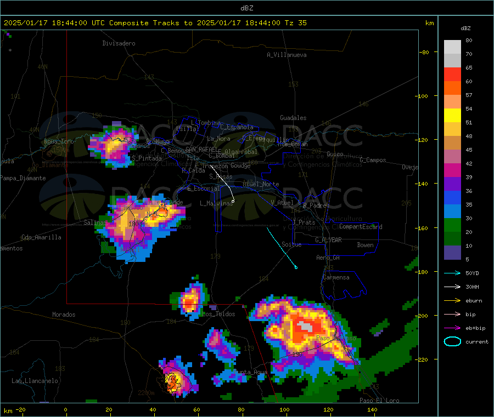Click the Lag.Llancanelo label
The width and height of the screenshot is (494, 417).
pos(35,381)
